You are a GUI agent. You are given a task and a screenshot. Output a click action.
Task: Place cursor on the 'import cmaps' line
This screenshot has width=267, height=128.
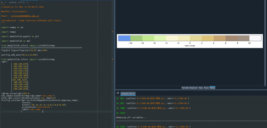point(9,32)
